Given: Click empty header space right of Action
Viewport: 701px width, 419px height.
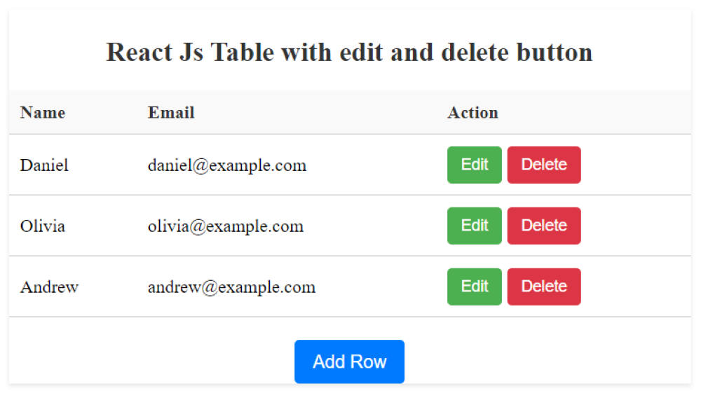Looking at the screenshot, I should (x=603, y=113).
